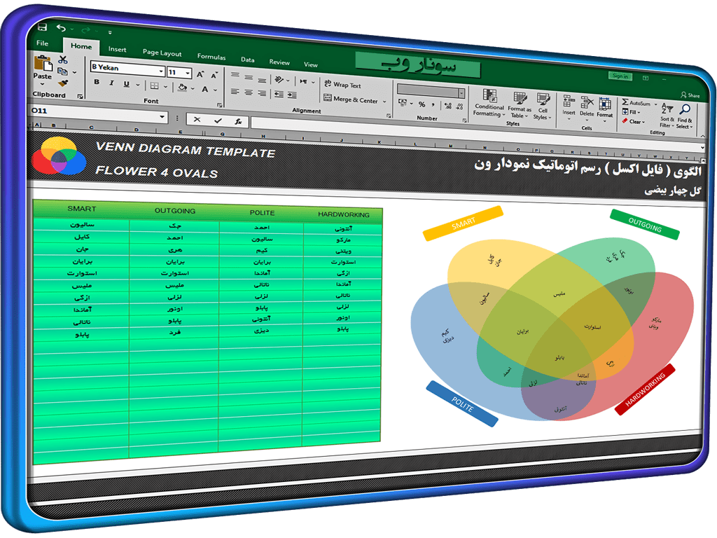Click Align Left icon
The image size is (717, 538).
(x=235, y=91)
